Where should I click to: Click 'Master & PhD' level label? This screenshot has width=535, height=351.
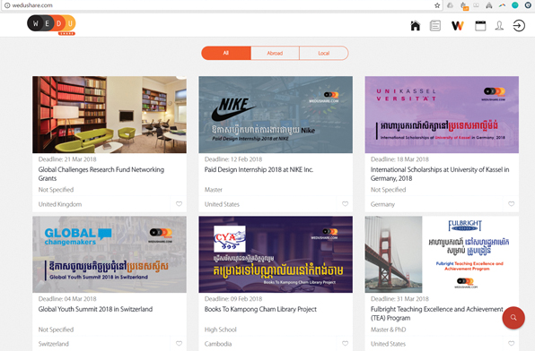click(389, 330)
